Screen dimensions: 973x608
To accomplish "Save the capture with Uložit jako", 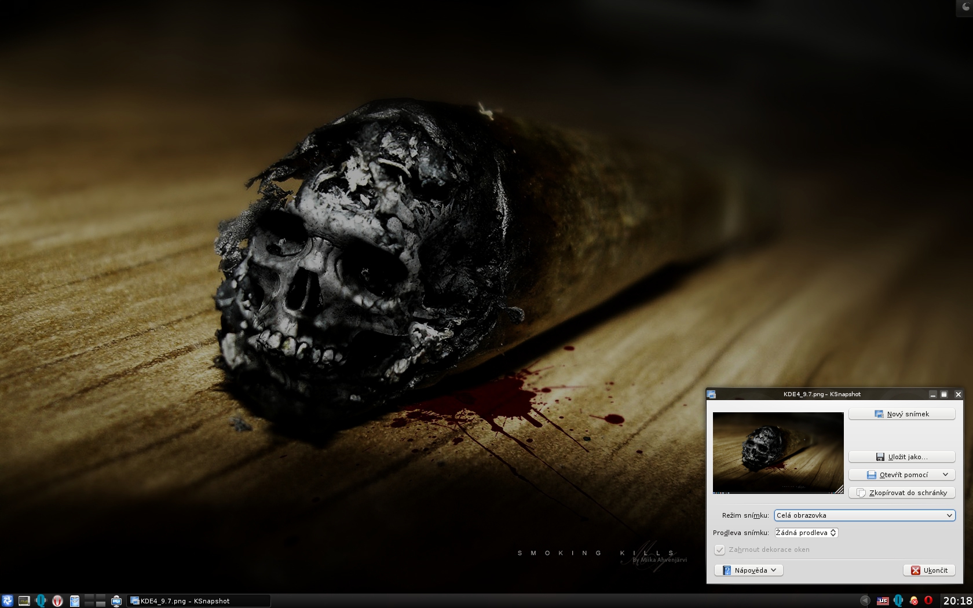I will pyautogui.click(x=902, y=457).
